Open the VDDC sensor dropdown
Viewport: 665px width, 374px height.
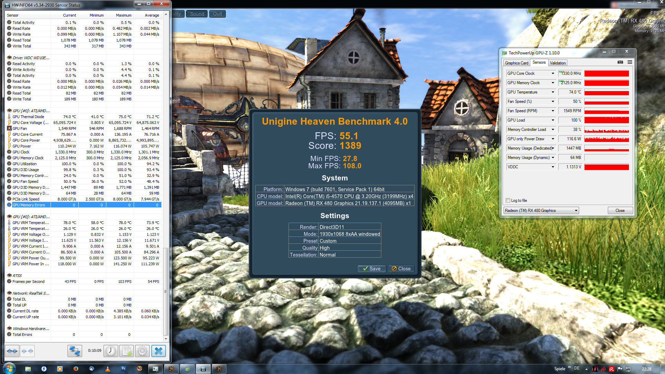pyautogui.click(x=553, y=167)
